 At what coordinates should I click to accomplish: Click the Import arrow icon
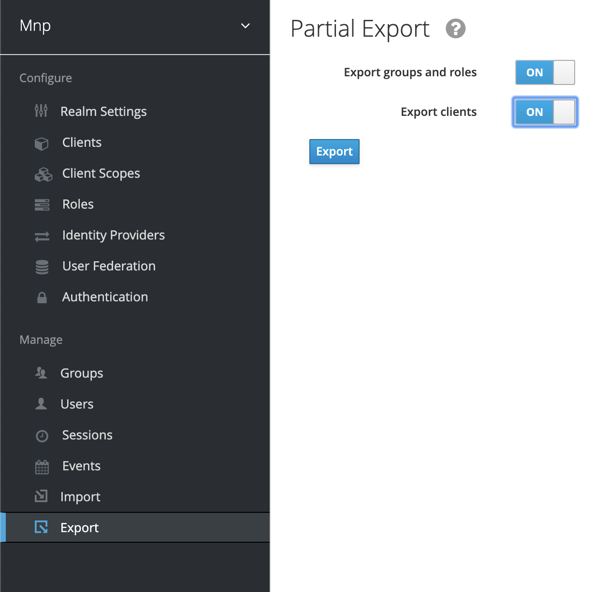point(41,496)
